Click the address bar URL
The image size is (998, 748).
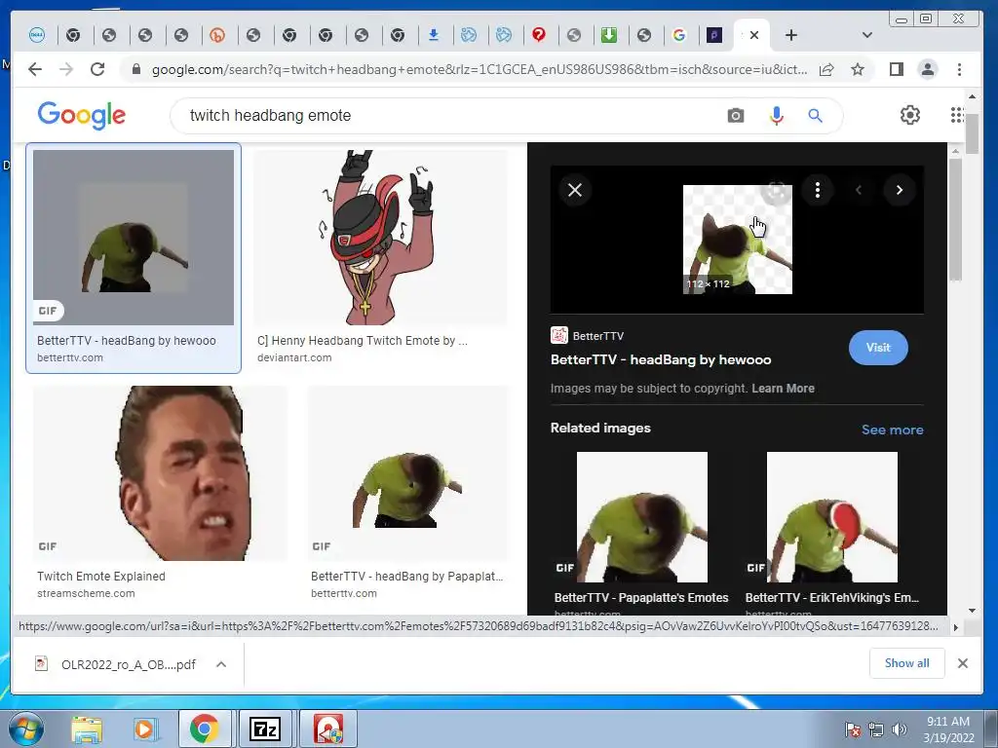point(480,69)
